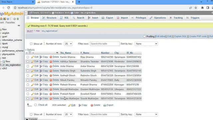
Task: Click With selected red Delete icon
Action: click(92, 105)
